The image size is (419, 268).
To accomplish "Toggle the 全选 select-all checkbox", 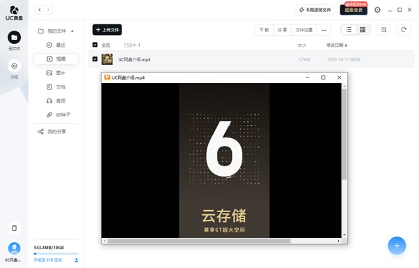I will (95, 45).
